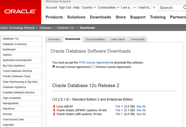
Task: Select Accept License Agreement radio button
Action: pos(54,66)
